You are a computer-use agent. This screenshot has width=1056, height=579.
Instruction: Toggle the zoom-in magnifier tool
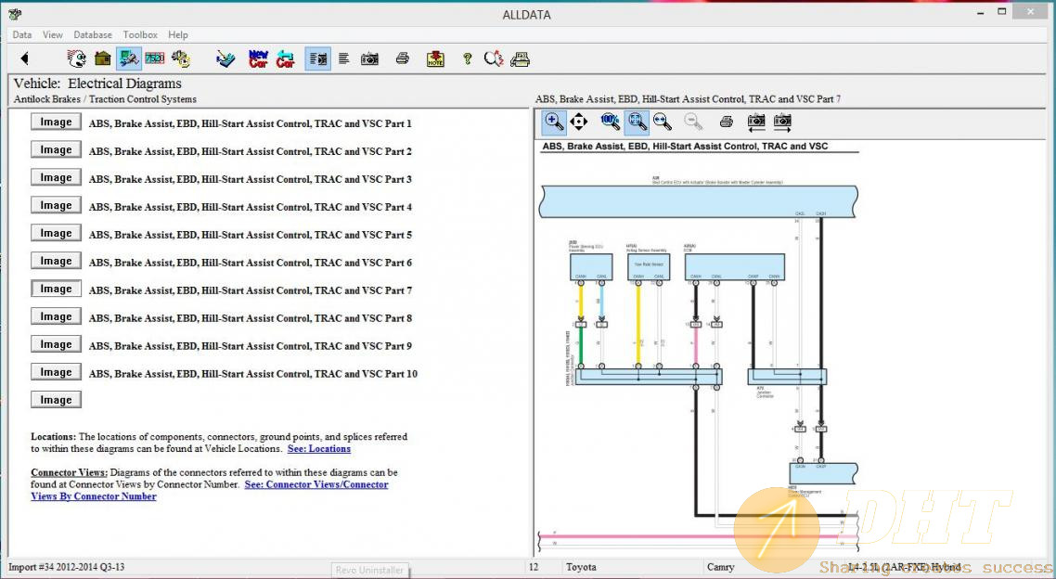click(553, 122)
